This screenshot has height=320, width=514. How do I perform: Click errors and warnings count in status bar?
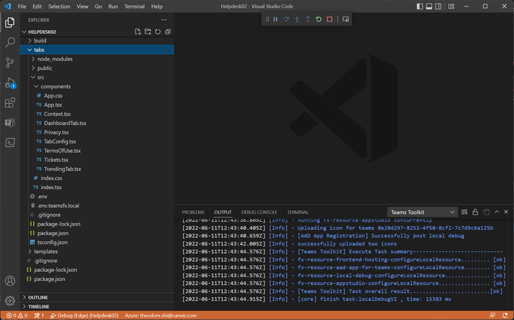coord(17,316)
